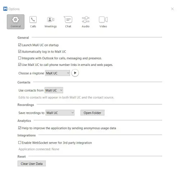
Task: Click the Open Folder button
Action: coord(92,113)
